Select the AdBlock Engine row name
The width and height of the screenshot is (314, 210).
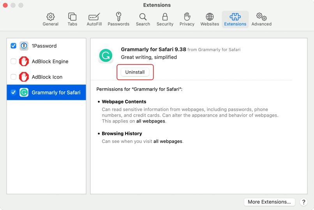click(50, 61)
